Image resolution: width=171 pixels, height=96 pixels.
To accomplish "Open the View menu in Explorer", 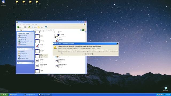I will click(24, 24).
